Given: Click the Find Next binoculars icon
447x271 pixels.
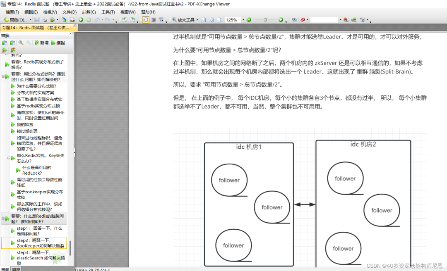Looking at the screenshot, I should [x=354, y=20].
